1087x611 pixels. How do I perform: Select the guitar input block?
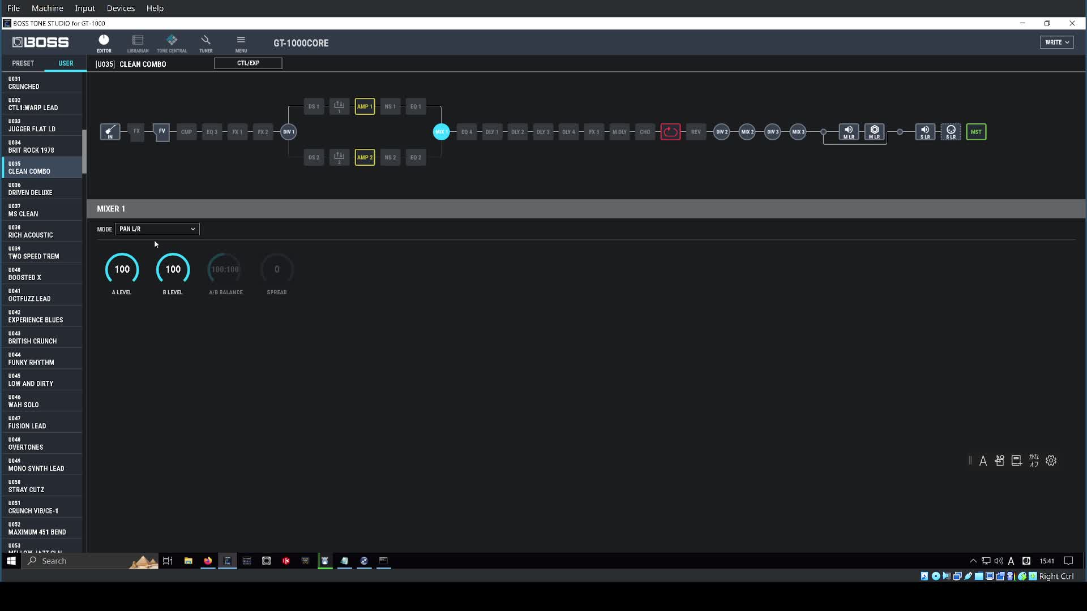tap(110, 132)
